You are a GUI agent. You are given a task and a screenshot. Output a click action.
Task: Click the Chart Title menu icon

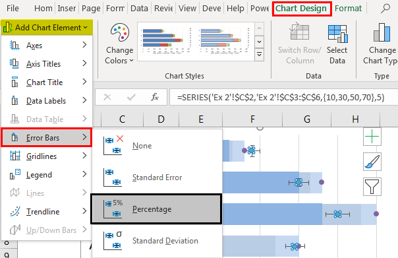click(x=14, y=82)
